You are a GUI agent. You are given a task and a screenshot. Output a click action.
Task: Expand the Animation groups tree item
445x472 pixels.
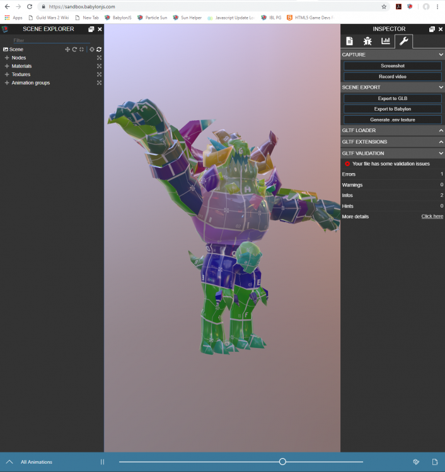click(x=7, y=83)
